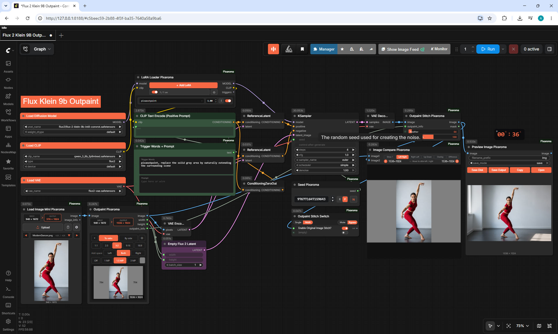Toggle the (empty) switch in Stitch Switch node
The height and width of the screenshot is (334, 558).
click(x=345, y=232)
